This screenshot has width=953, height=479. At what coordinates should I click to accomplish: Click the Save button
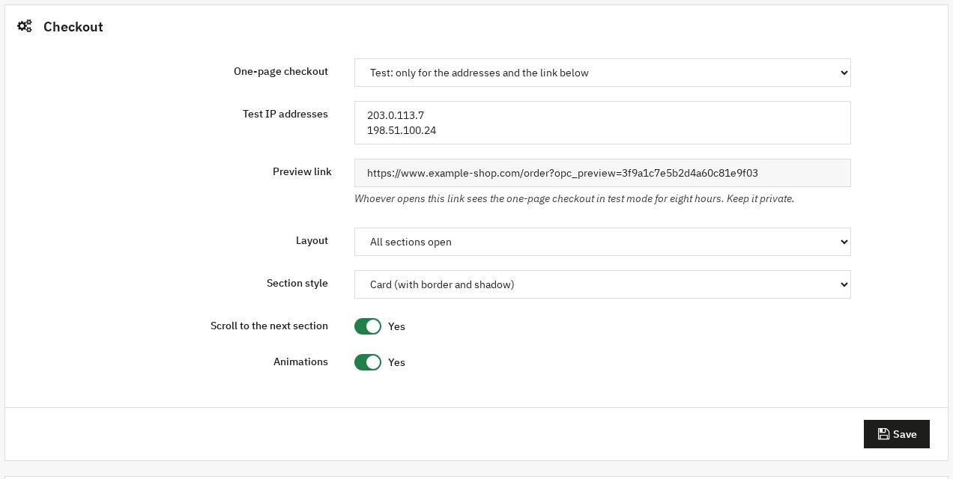pyautogui.click(x=896, y=434)
